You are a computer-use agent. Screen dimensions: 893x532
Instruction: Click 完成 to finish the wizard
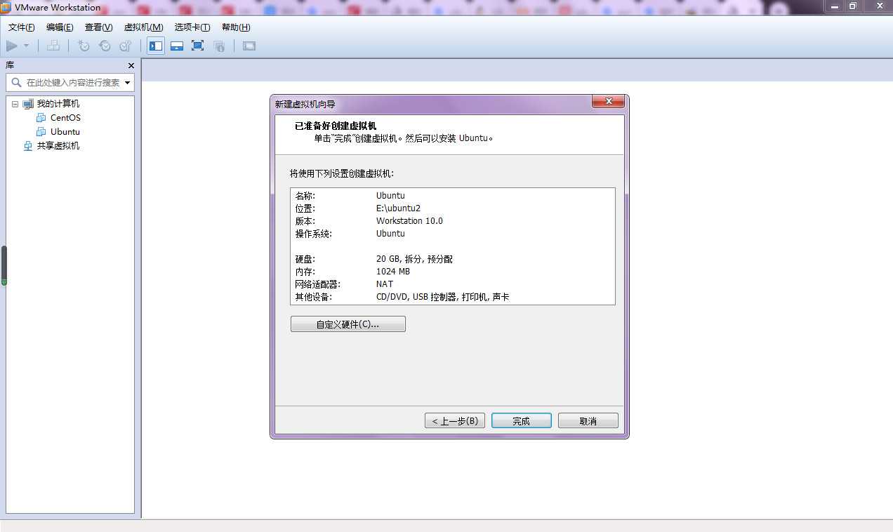521,421
